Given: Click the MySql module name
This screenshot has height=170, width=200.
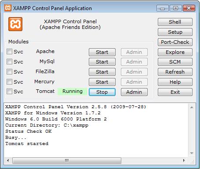Looking at the screenshot, I should coord(47,61).
